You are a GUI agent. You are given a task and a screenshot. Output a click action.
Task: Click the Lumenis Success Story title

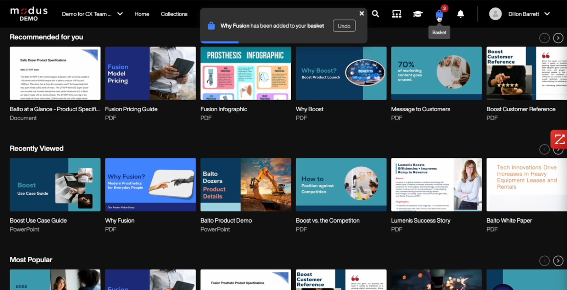[x=421, y=221]
